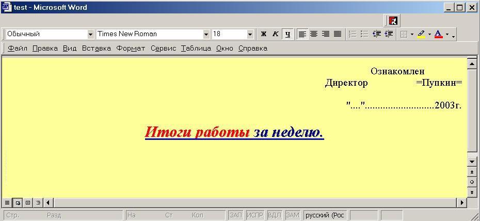This screenshot has width=480, height=221.
Task: Switch to Normal view icon
Action: click(x=7, y=202)
